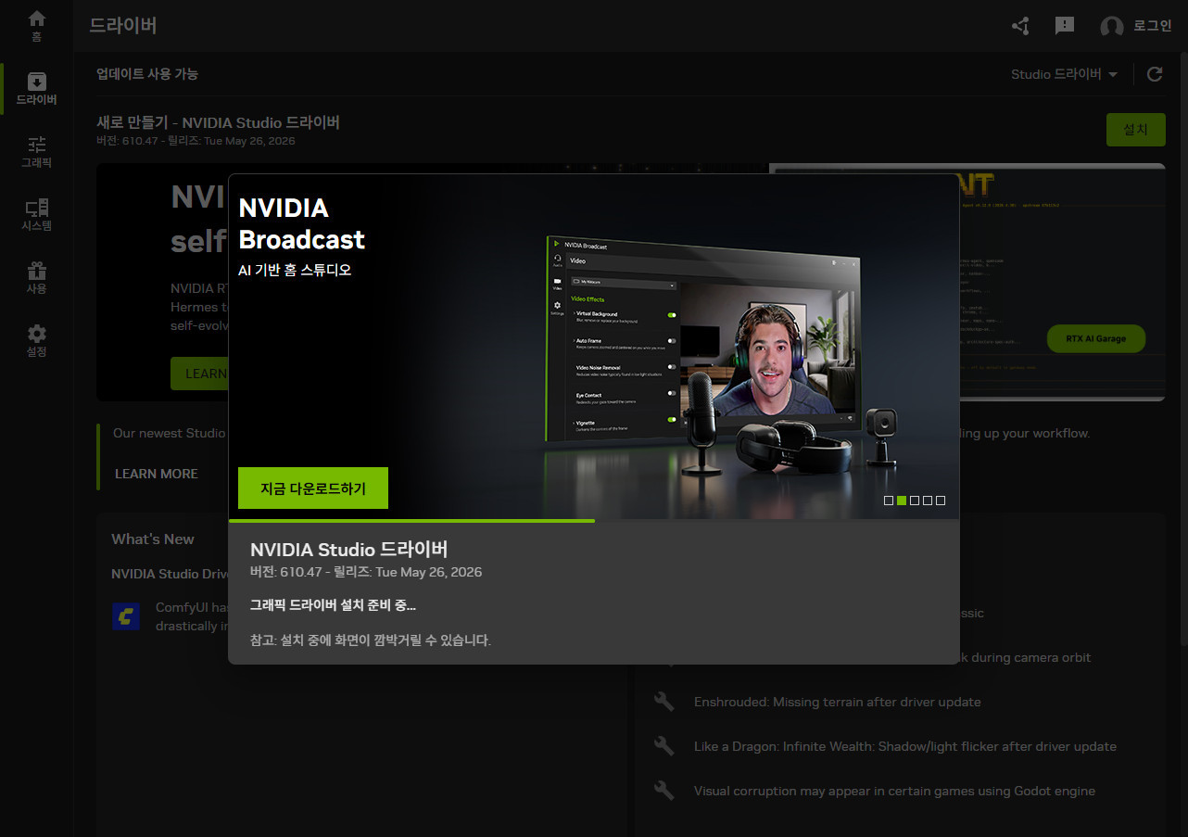
Task: Click the 그래픽 드라이버 설치 준비 중 status text
Action: (x=334, y=605)
